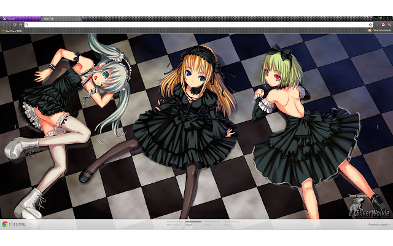Select the active Apps section
Screen dimensions: 393x246
pyautogui.click(x=193, y=224)
